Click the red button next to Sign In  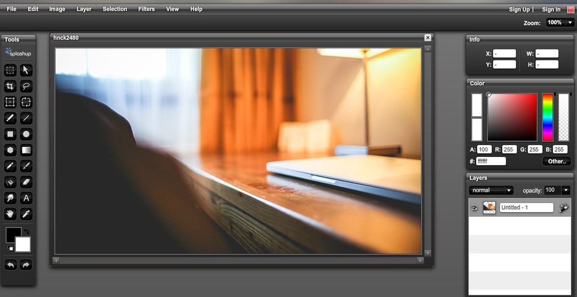pos(570,10)
